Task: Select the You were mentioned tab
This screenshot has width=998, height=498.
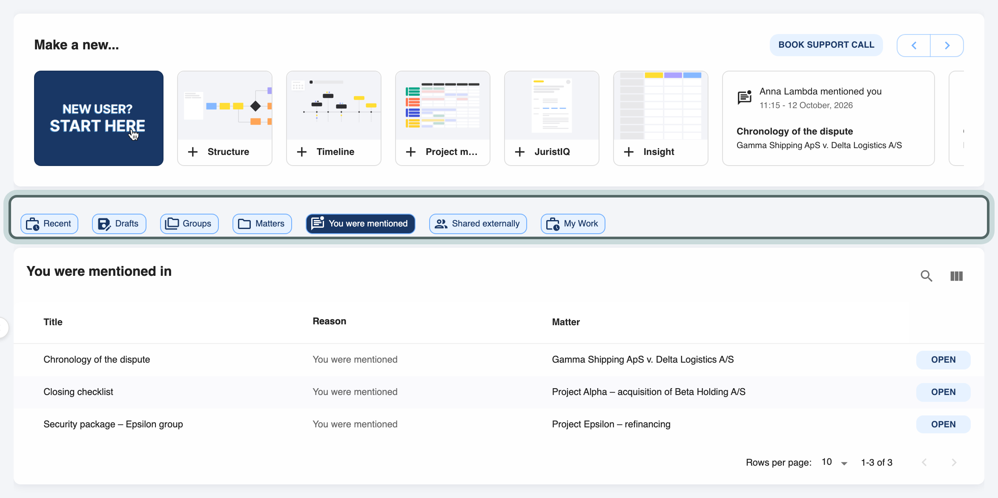Action: click(361, 224)
